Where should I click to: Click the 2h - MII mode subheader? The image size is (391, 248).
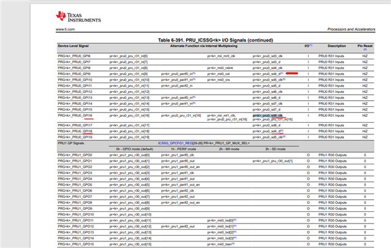229,149
